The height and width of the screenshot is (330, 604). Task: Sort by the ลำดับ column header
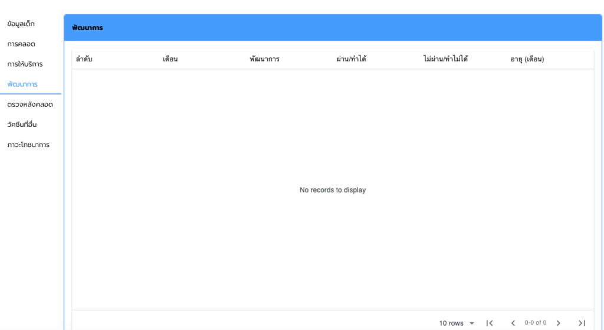84,59
